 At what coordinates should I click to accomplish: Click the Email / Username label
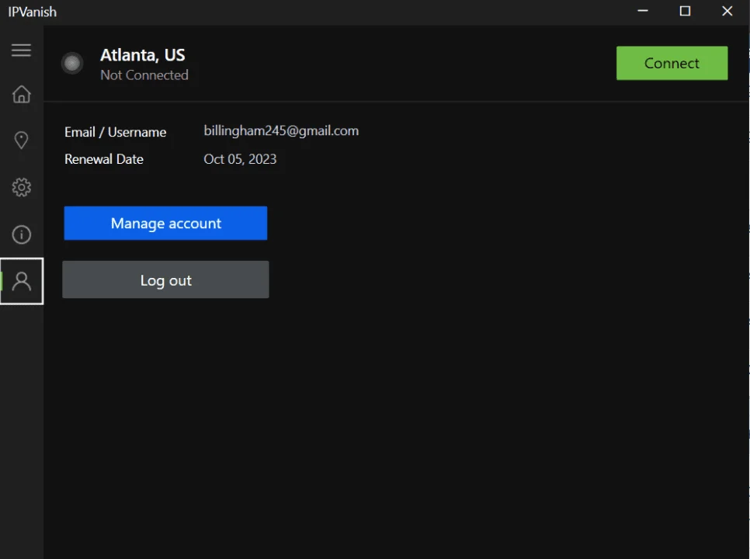pyautogui.click(x=115, y=132)
